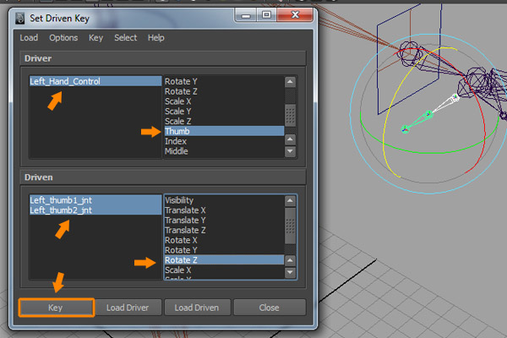The height and width of the screenshot is (338, 507).
Task: Click the Driver attribute list scrollbar thumb
Action: [290, 115]
